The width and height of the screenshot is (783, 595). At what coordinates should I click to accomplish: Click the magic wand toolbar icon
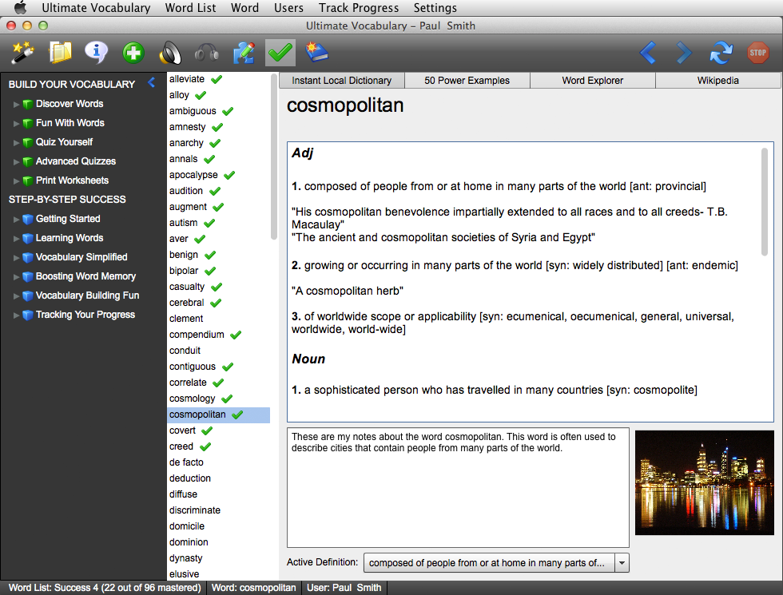coord(23,53)
